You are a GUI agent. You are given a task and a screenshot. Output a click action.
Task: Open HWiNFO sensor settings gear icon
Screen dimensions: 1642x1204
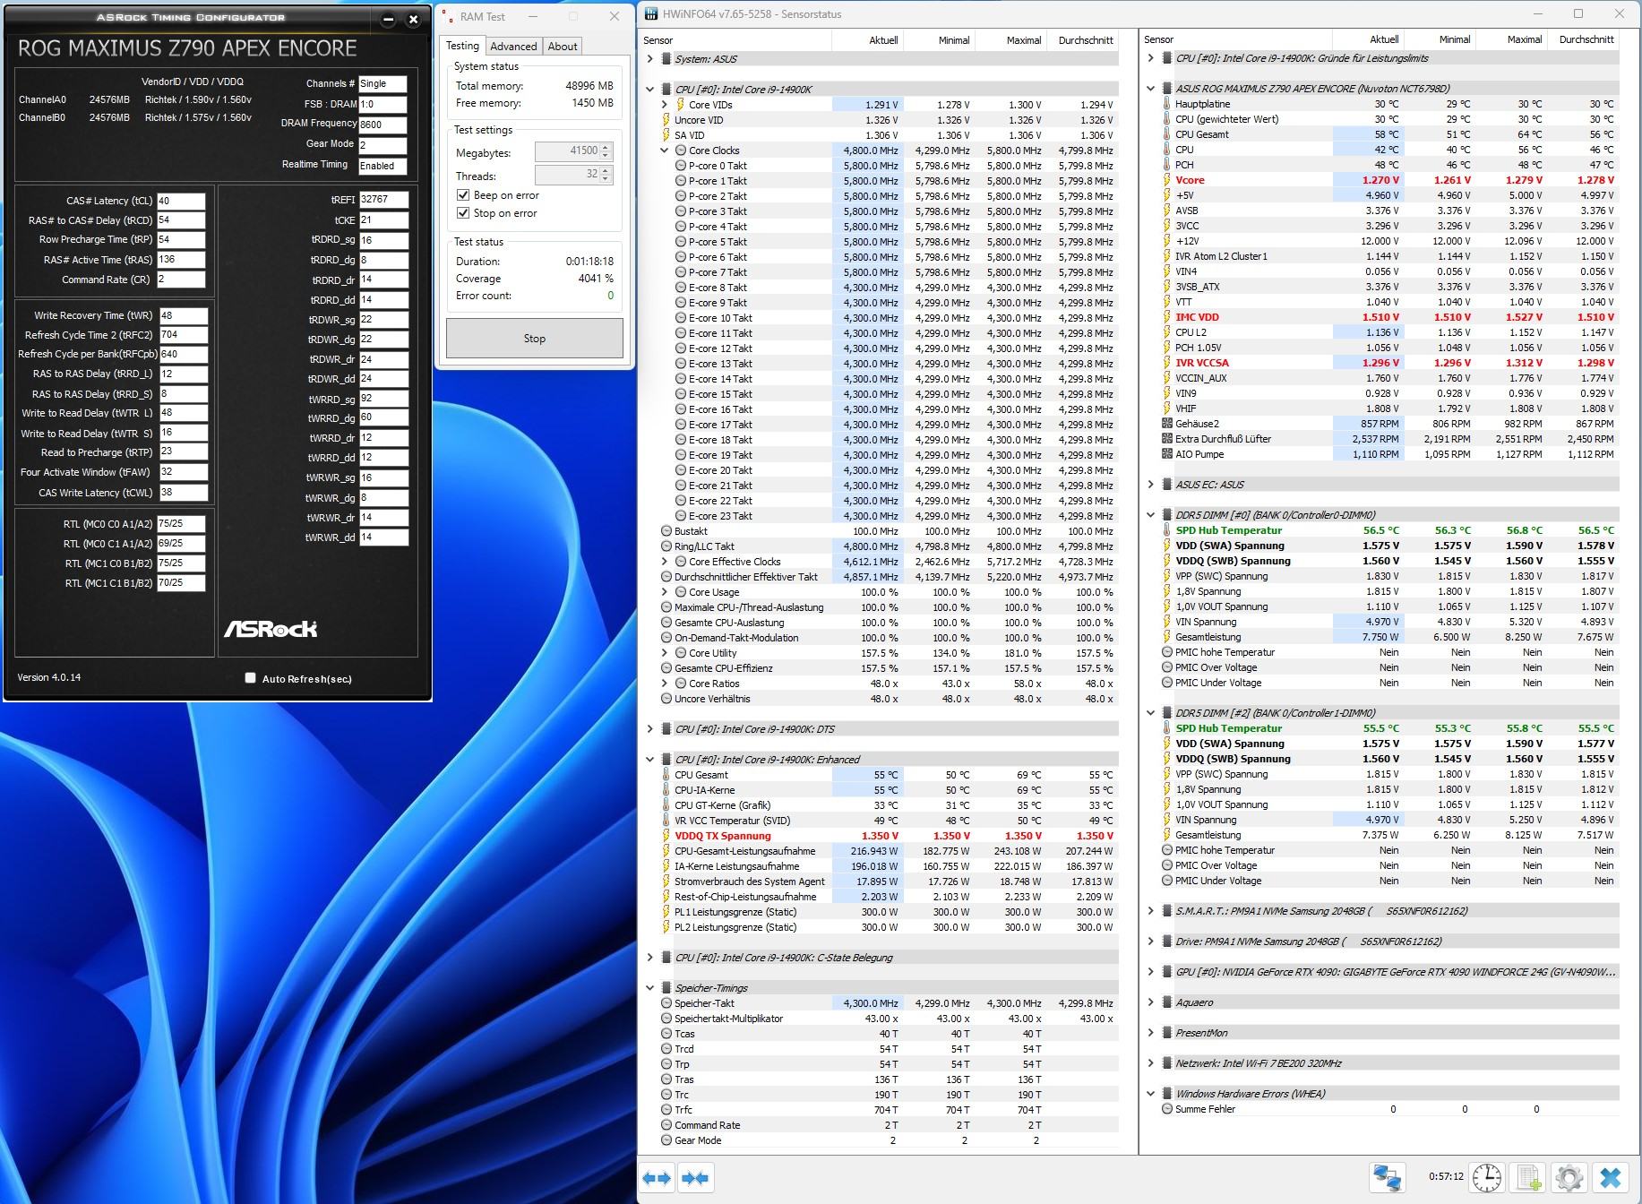pyautogui.click(x=1569, y=1177)
